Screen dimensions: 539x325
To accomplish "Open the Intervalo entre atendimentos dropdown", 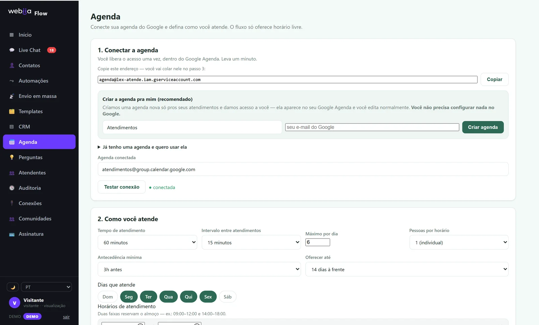I will [251, 242].
